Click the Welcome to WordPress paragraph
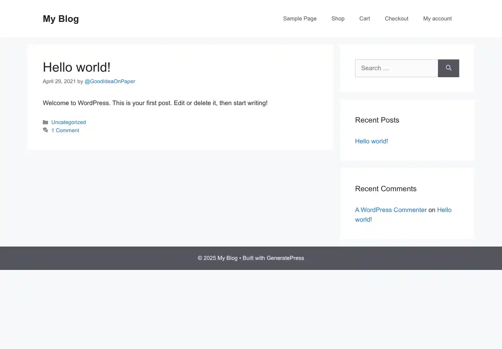502x349 pixels. pyautogui.click(x=155, y=103)
